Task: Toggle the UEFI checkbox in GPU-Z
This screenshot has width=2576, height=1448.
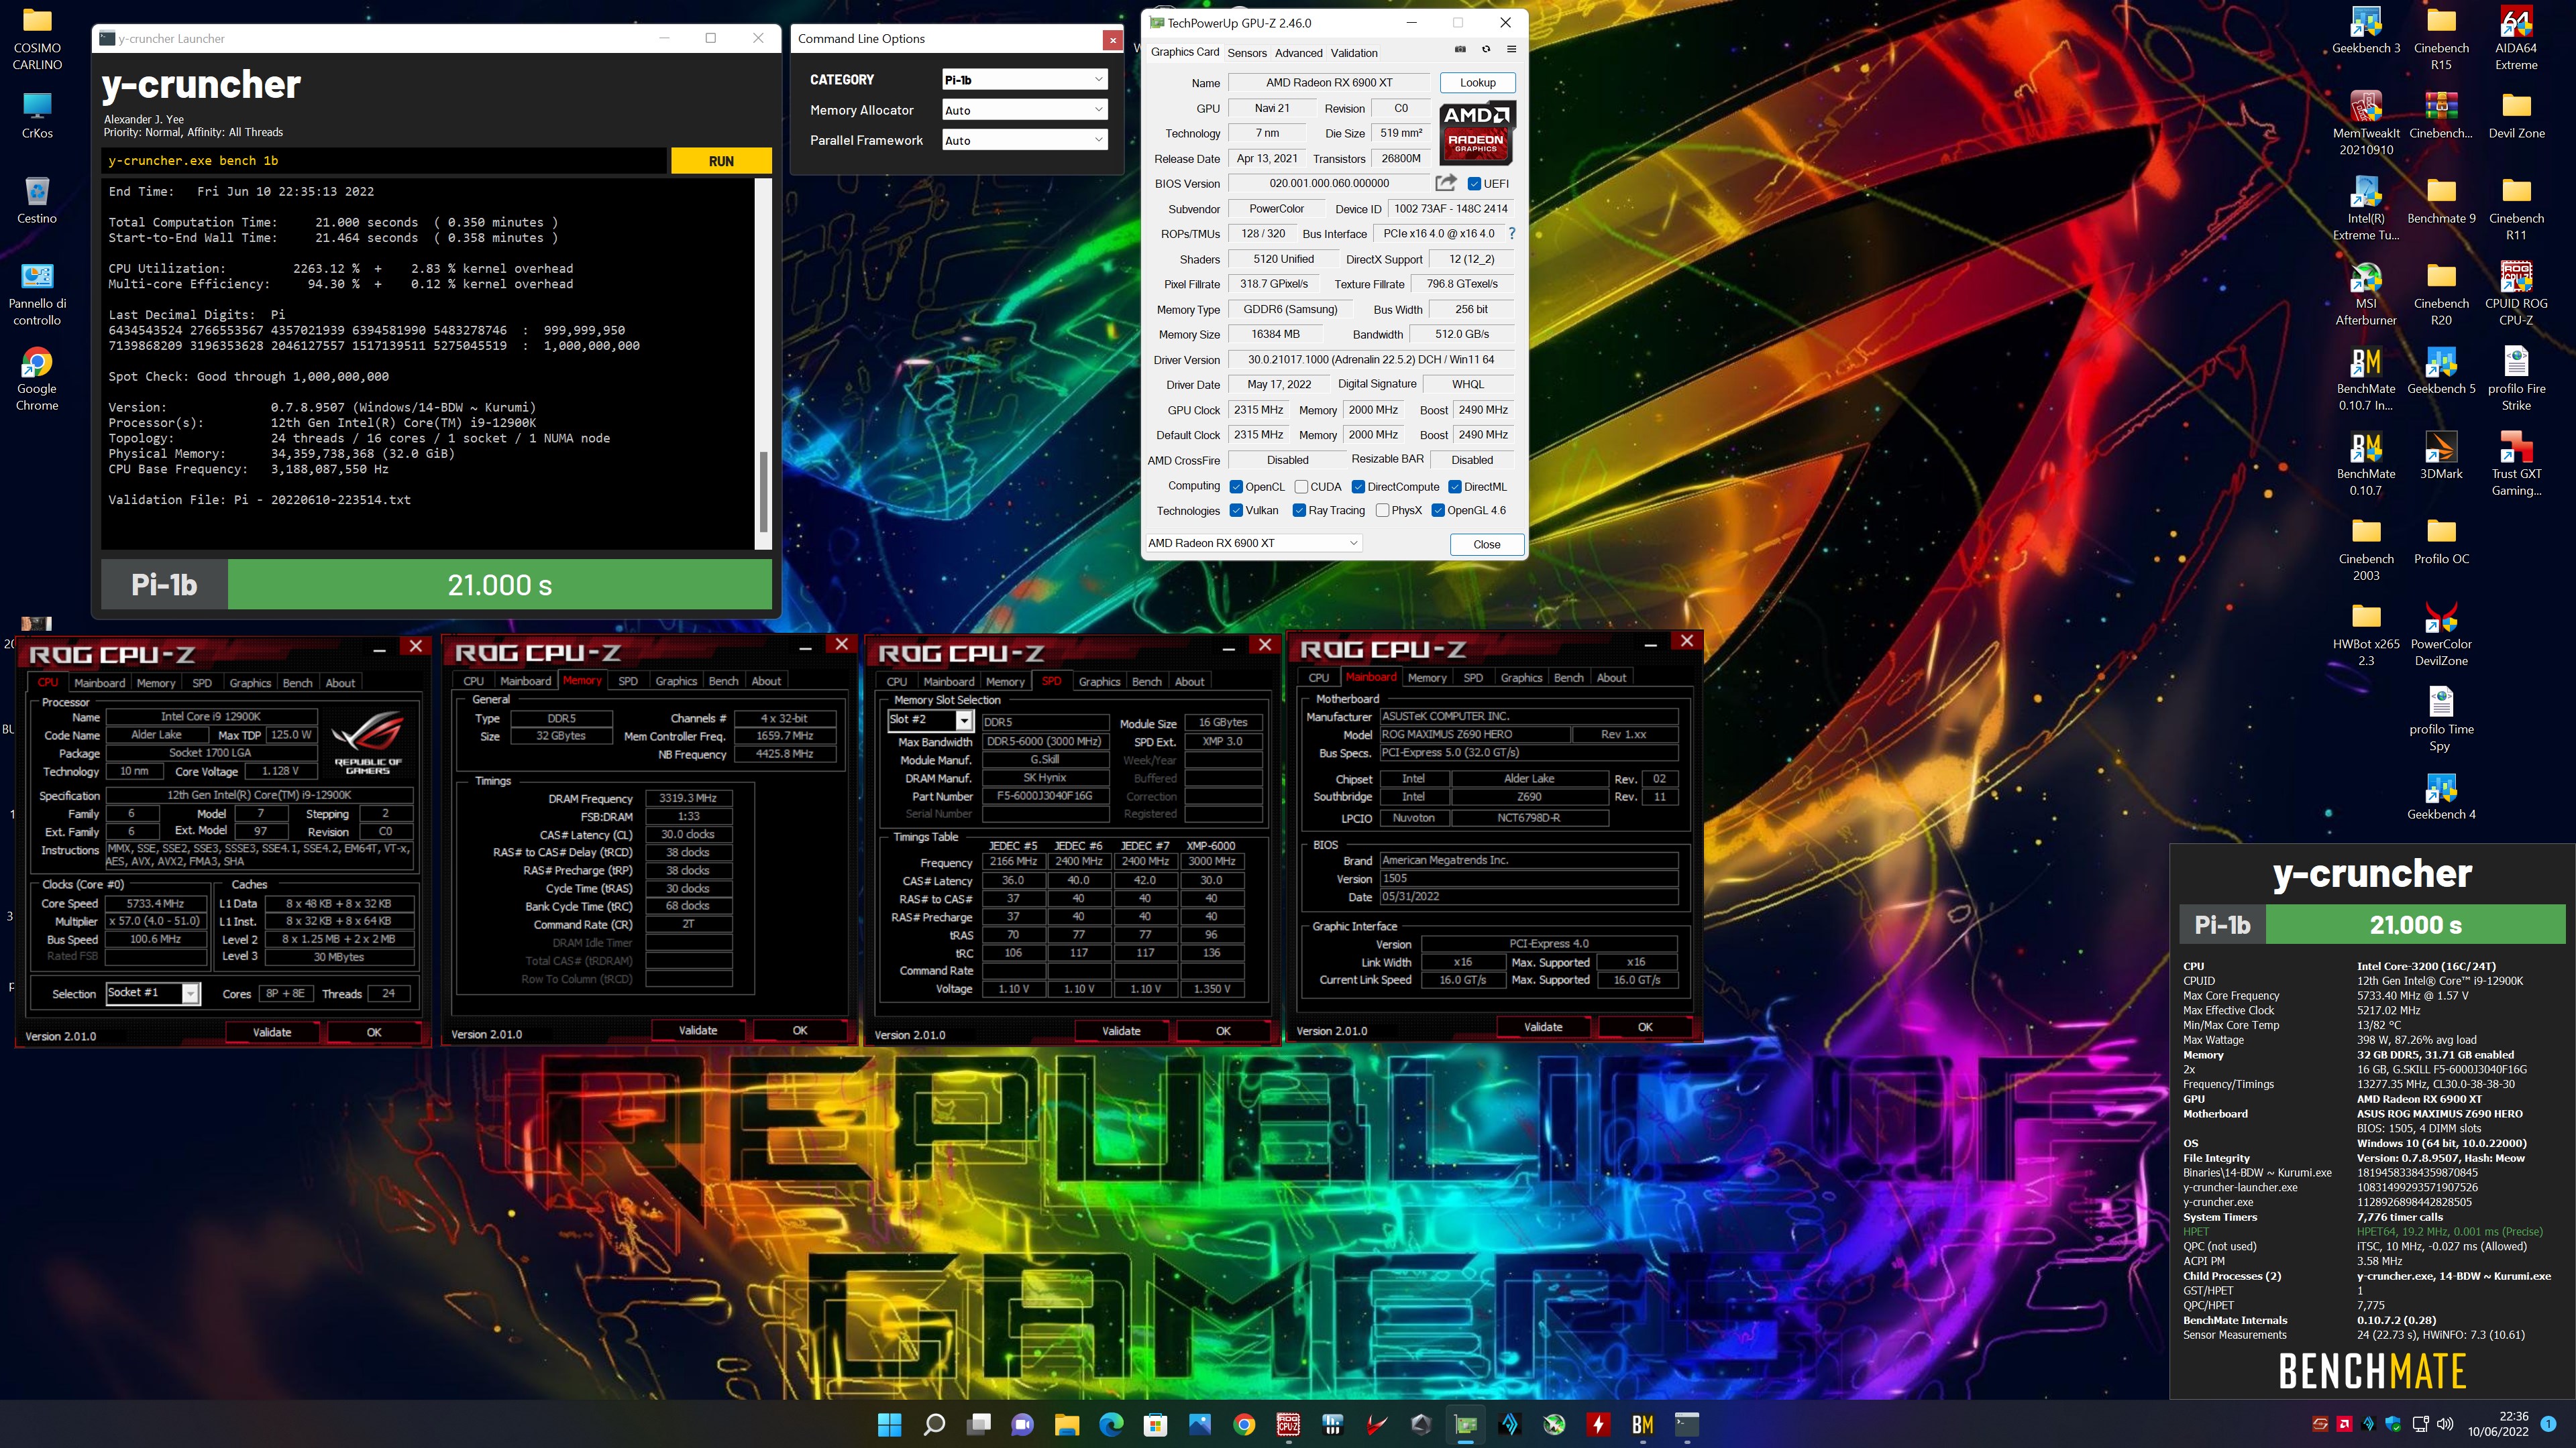Action: 1474,183
